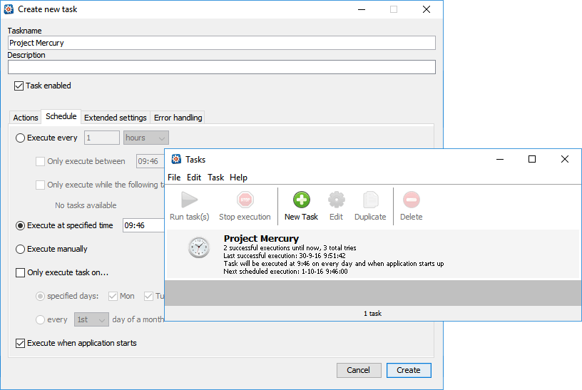The width and height of the screenshot is (582, 390).
Task: Toggle the Execute when application starts checkbox
Action: pos(21,343)
